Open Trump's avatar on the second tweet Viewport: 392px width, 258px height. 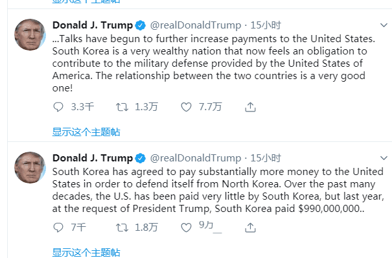(30, 167)
